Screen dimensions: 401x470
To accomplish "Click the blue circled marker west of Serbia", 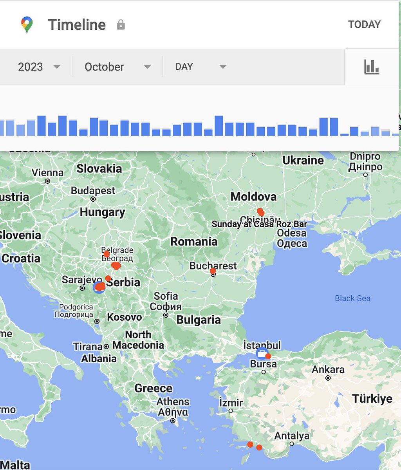I will pos(99,287).
